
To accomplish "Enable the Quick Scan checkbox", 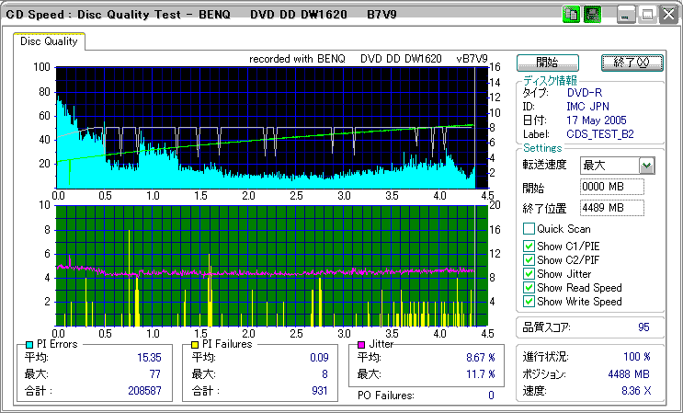I will [x=529, y=229].
